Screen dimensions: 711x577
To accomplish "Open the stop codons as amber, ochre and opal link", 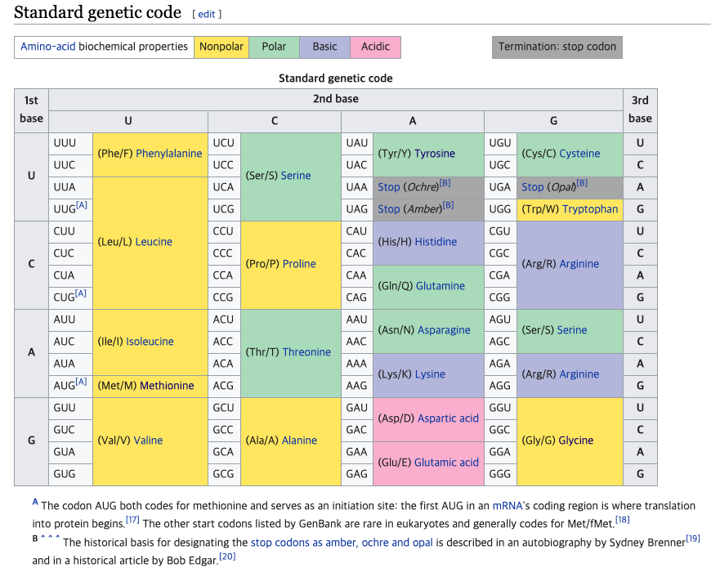I will point(343,542).
